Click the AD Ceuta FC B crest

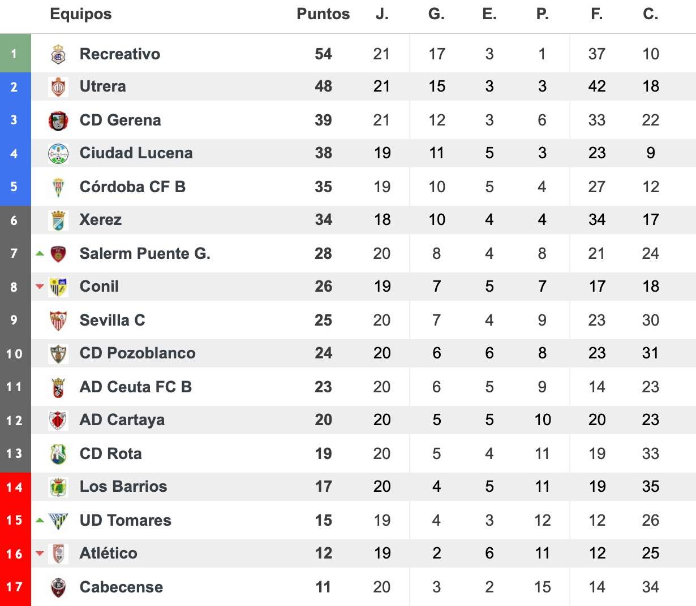(x=58, y=387)
